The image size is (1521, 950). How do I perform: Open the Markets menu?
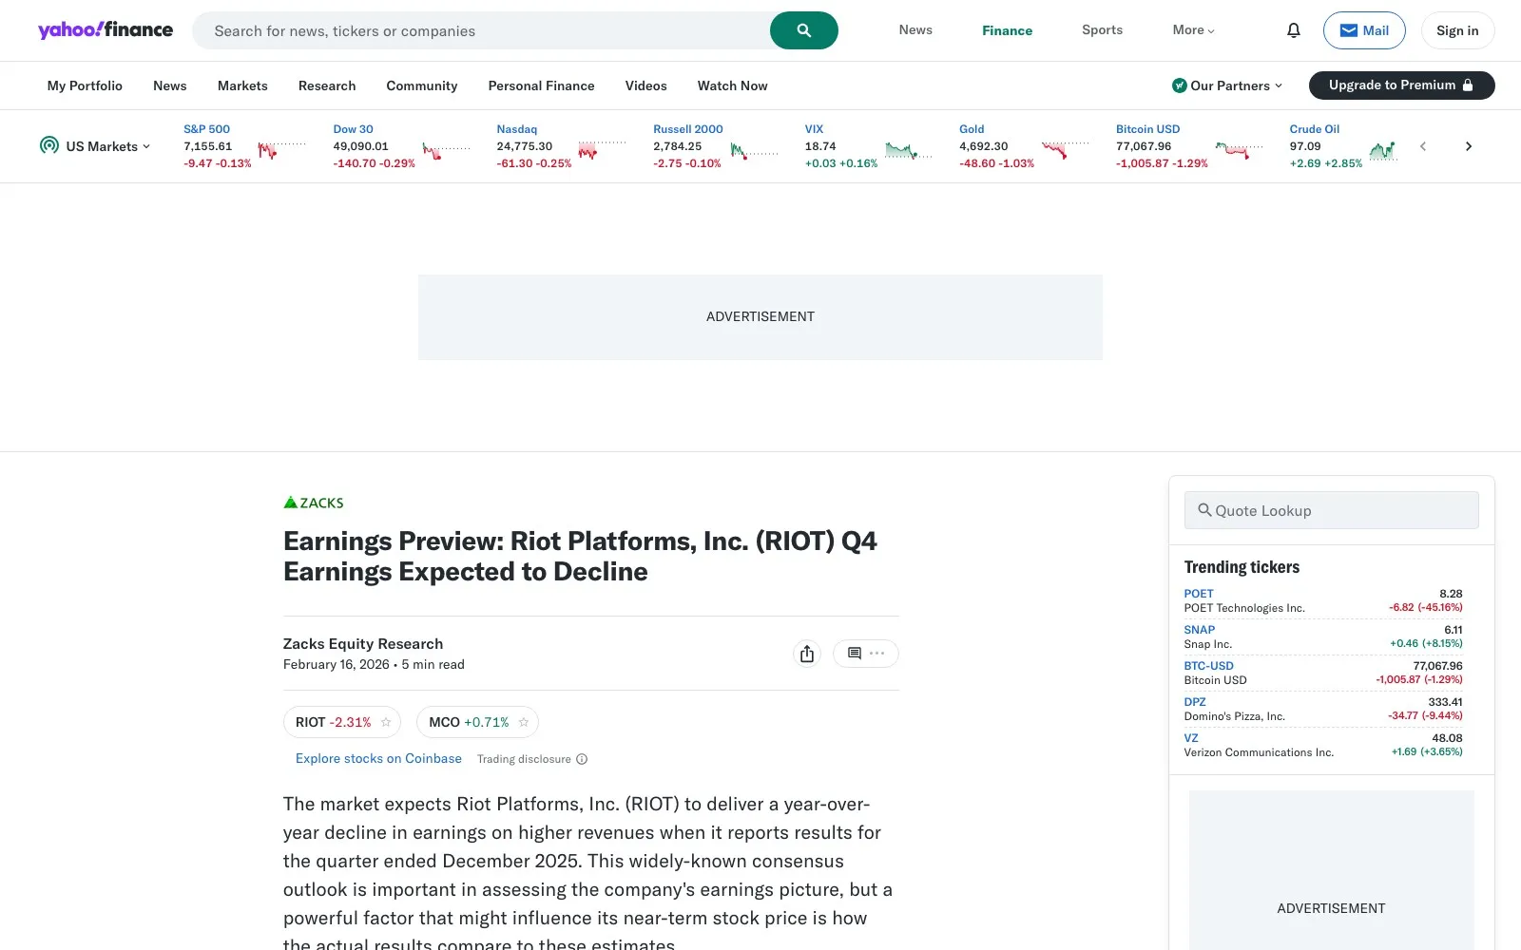[x=242, y=85]
